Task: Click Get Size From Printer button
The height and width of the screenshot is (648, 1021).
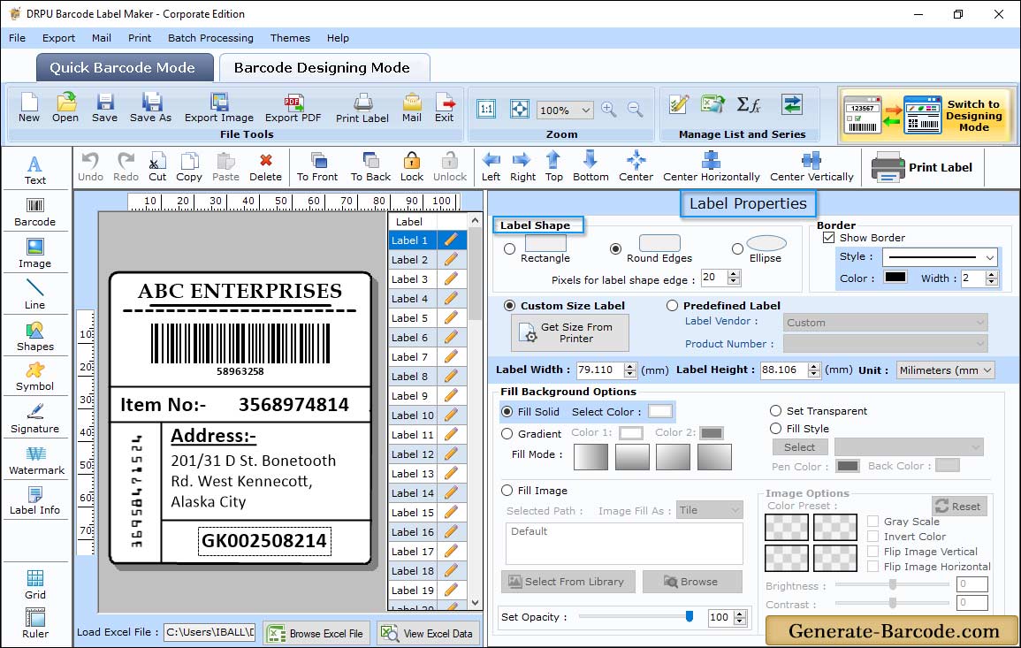Action: pos(570,332)
